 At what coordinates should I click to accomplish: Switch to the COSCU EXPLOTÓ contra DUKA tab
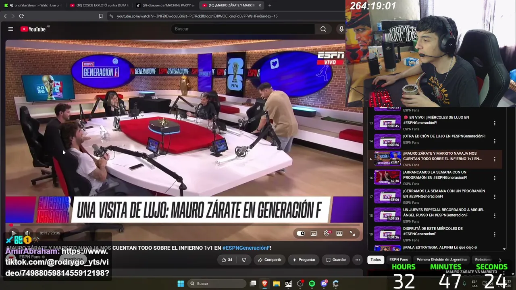click(99, 5)
